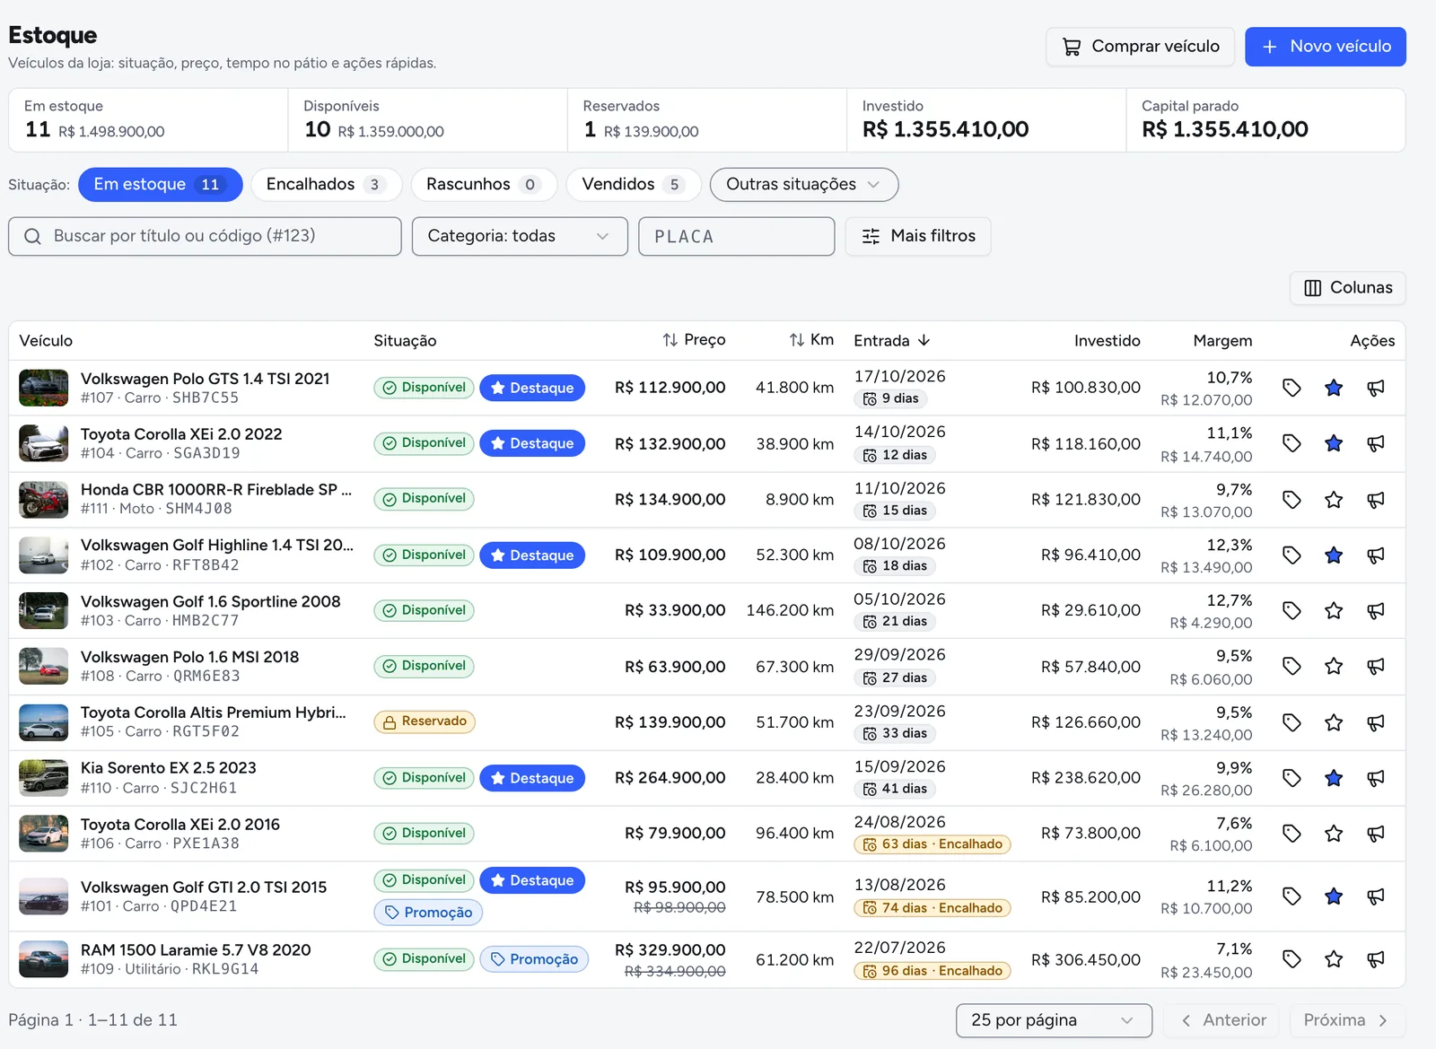Image resolution: width=1436 pixels, height=1049 pixels.
Task: Click price tag icon for RAM 1500 Laramie
Action: pos(1292,959)
